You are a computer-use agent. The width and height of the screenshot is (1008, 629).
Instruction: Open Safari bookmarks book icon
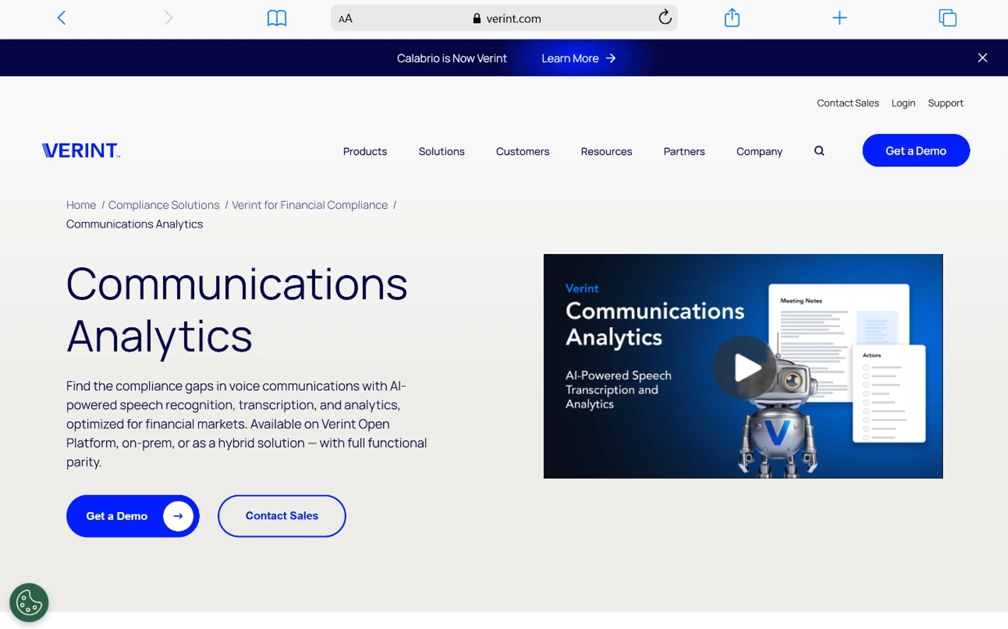click(276, 18)
